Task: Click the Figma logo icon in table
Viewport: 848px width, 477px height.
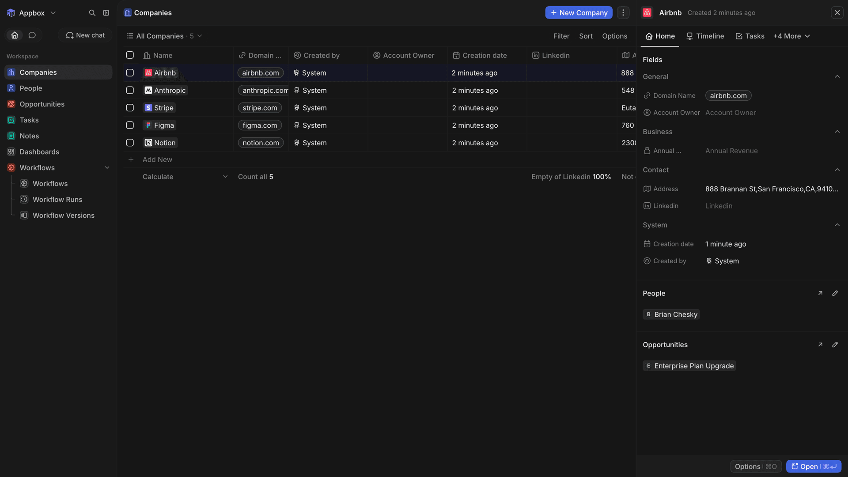Action: point(148,125)
